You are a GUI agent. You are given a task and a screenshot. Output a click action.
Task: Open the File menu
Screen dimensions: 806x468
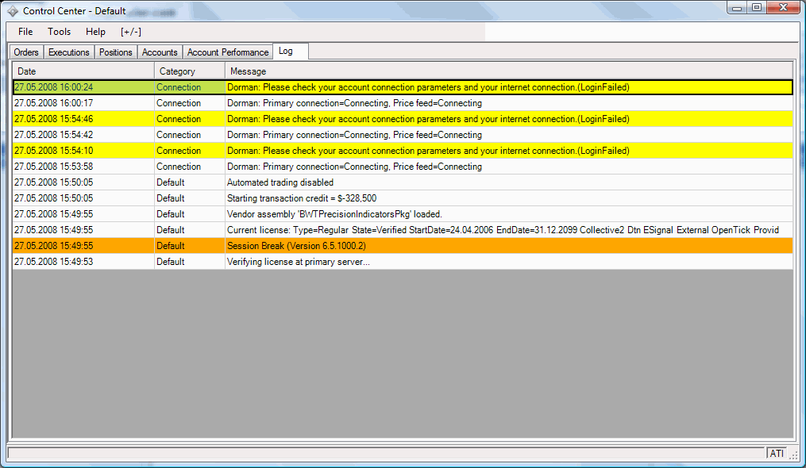pos(25,32)
